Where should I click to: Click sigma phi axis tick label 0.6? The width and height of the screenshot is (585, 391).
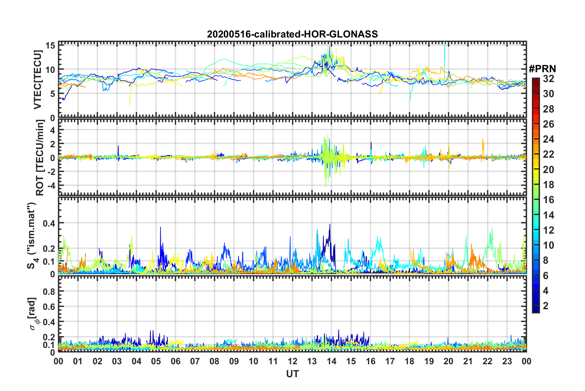(49, 307)
